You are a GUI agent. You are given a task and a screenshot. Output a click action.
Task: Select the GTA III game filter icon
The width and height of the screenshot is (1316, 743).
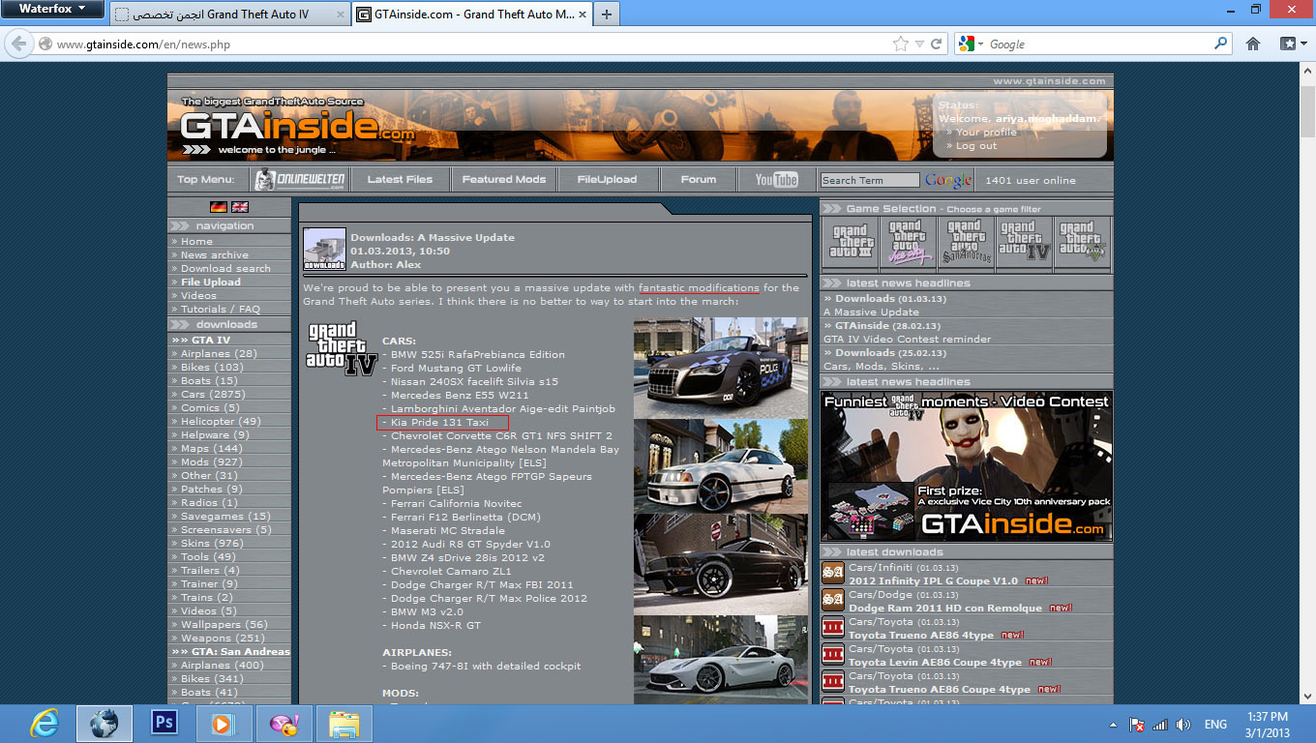point(851,244)
